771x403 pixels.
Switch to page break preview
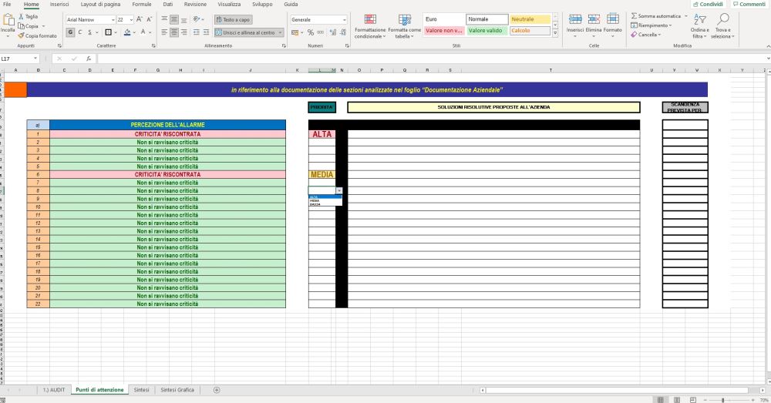tap(693, 400)
